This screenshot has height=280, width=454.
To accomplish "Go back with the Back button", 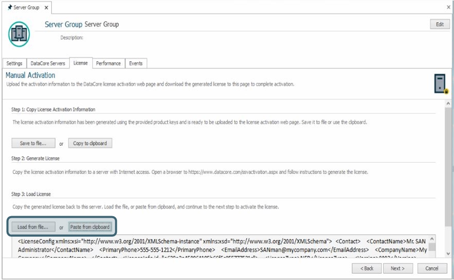I will point(367,268).
